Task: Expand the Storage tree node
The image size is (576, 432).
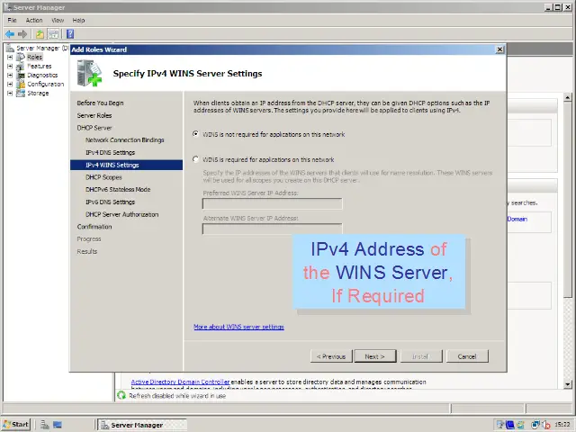Action: tap(10, 93)
